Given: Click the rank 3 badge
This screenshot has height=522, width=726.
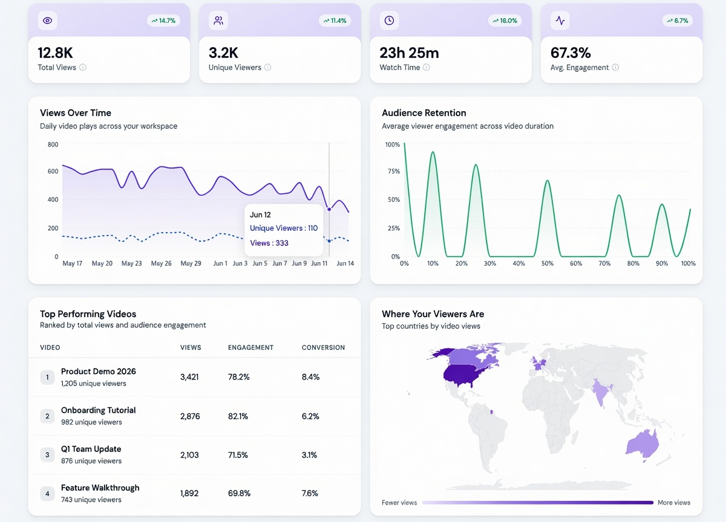Looking at the screenshot, I should point(47,454).
